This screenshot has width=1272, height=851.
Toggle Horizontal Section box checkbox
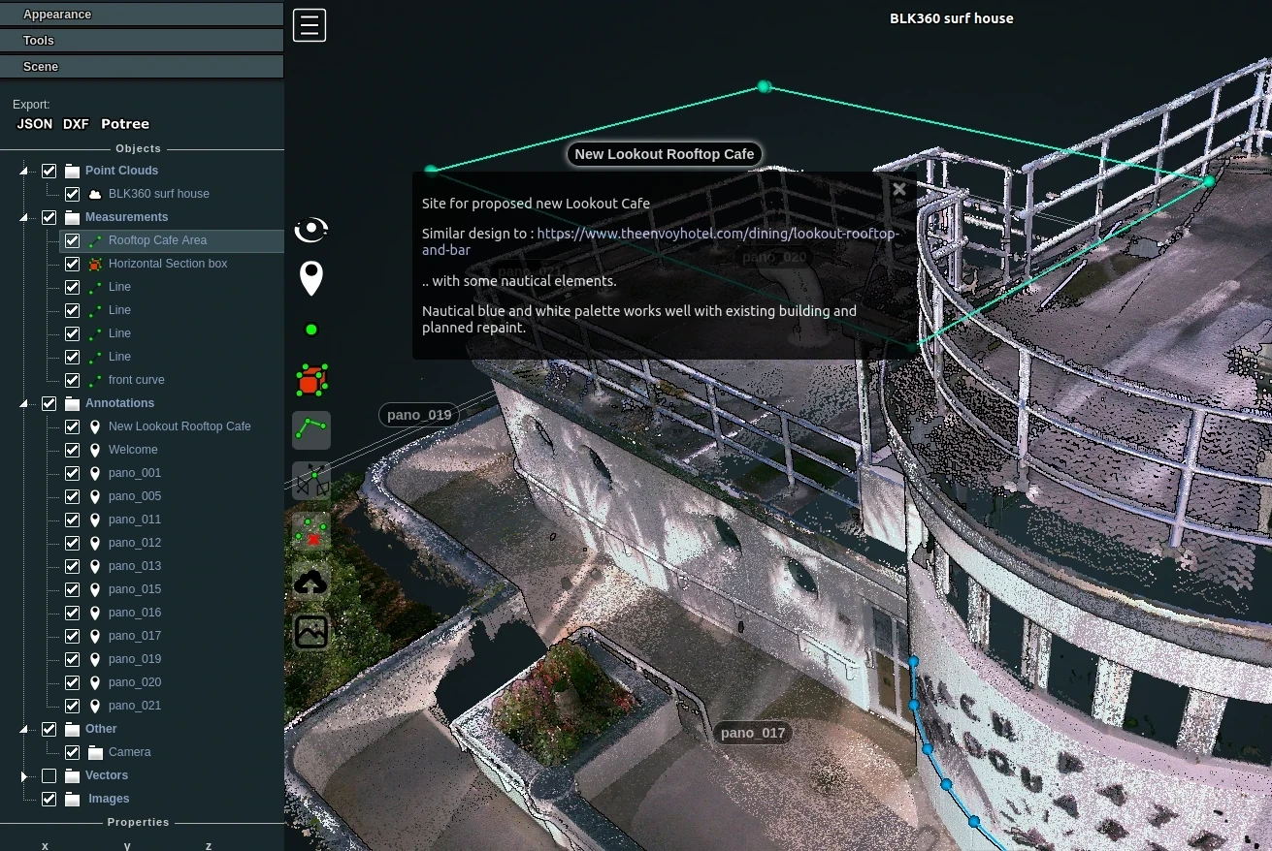pyautogui.click(x=72, y=264)
